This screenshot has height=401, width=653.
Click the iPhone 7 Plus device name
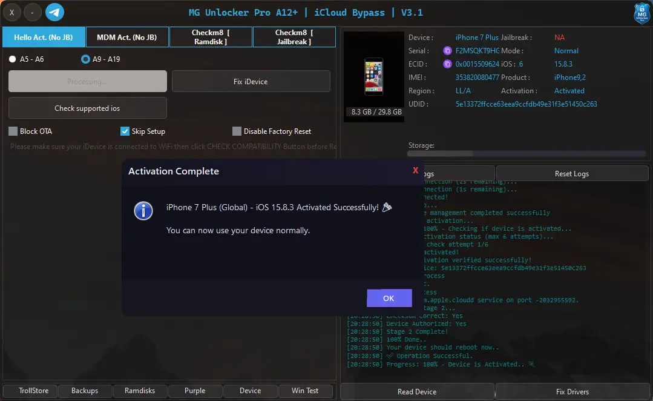point(477,37)
